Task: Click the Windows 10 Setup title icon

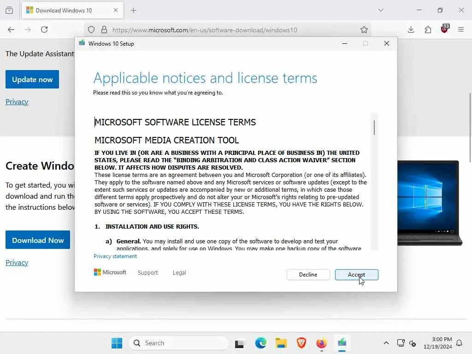Action: 82,43
